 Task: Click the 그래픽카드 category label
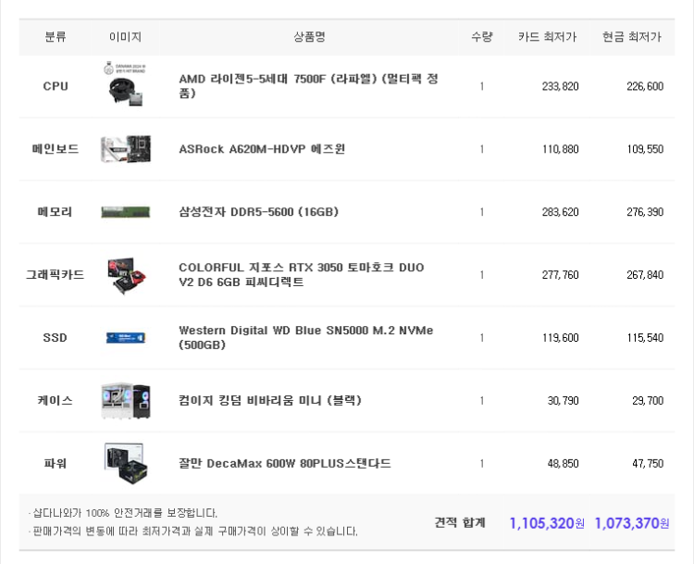55,275
